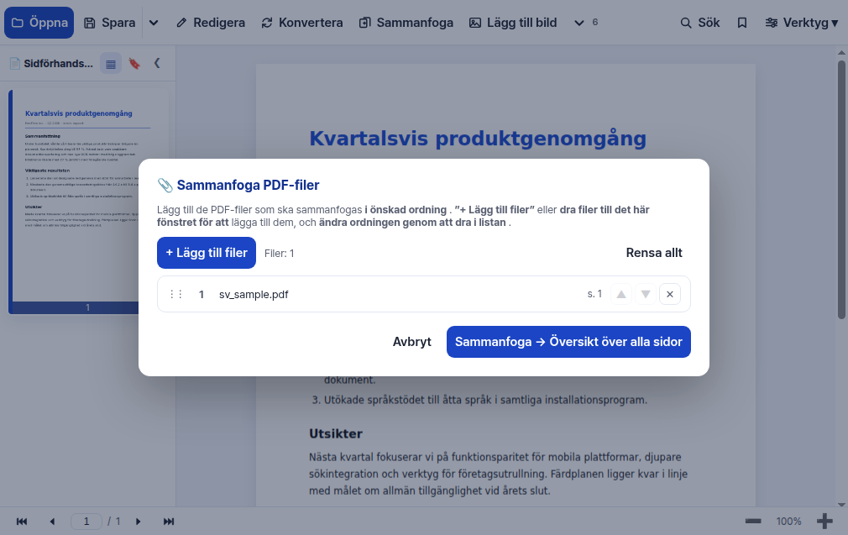This screenshot has width=848, height=535.
Task: Click the Utsikter heading in document
Action: 335,434
